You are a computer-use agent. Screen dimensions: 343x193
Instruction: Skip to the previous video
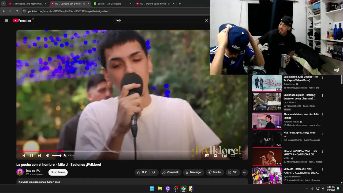click(23, 155)
